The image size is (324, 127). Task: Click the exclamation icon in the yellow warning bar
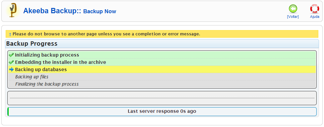10,34
